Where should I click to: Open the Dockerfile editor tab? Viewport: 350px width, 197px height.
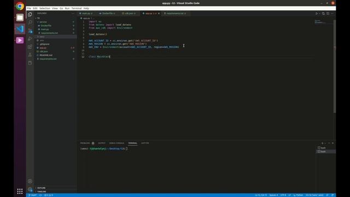coord(107,13)
